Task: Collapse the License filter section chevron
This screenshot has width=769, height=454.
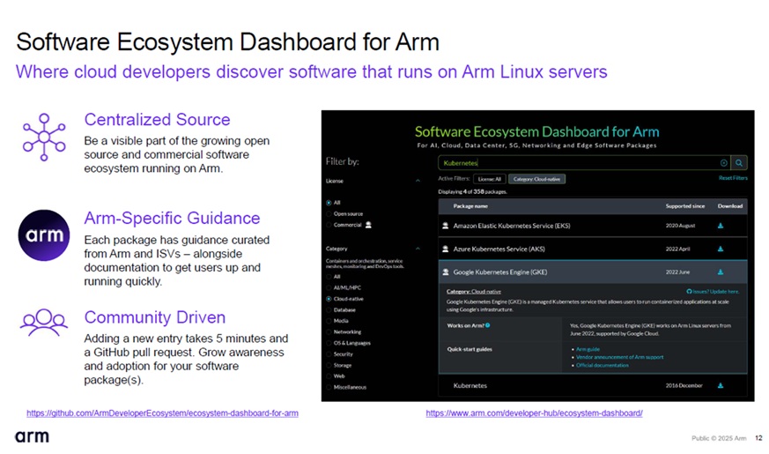Action: [x=418, y=181]
